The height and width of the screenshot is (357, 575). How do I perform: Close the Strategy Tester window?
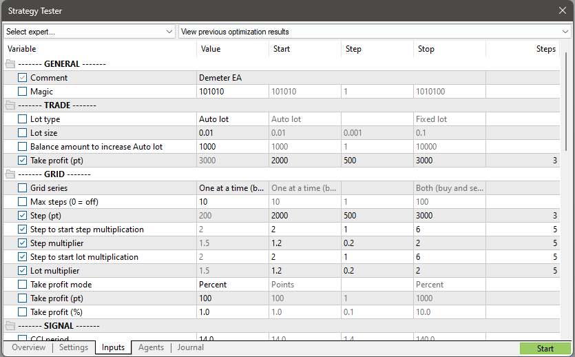563,10
